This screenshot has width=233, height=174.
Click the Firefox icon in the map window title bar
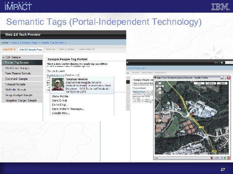155,78
